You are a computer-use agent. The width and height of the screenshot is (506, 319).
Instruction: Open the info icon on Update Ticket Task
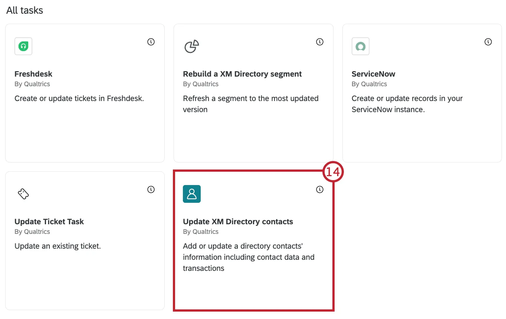tap(151, 189)
